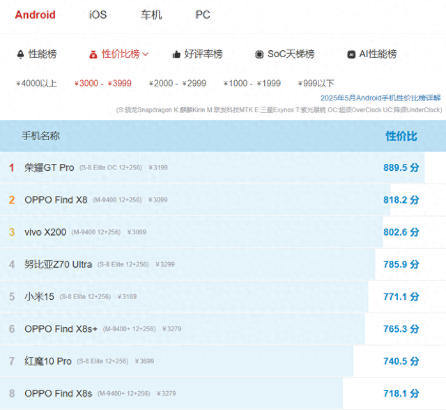The height and width of the screenshot is (410, 446).
Task: Click the chip icon for SoC天梯榜
Action: click(259, 54)
